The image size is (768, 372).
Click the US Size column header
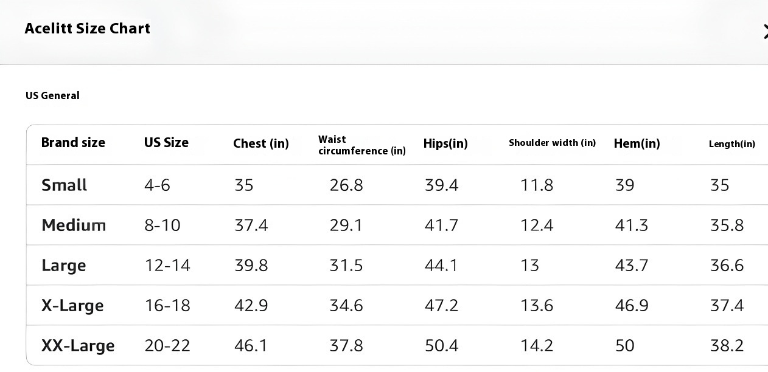(166, 143)
